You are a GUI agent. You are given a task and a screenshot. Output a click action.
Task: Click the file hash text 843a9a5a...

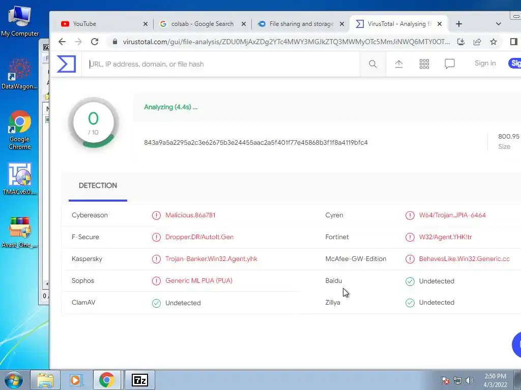256,143
